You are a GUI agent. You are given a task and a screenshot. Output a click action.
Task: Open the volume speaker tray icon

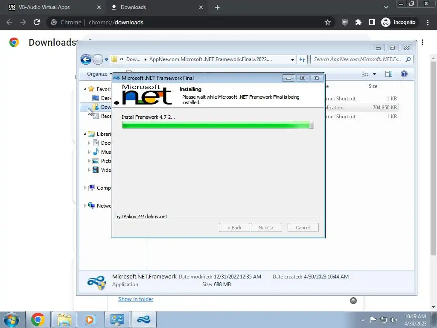394,320
